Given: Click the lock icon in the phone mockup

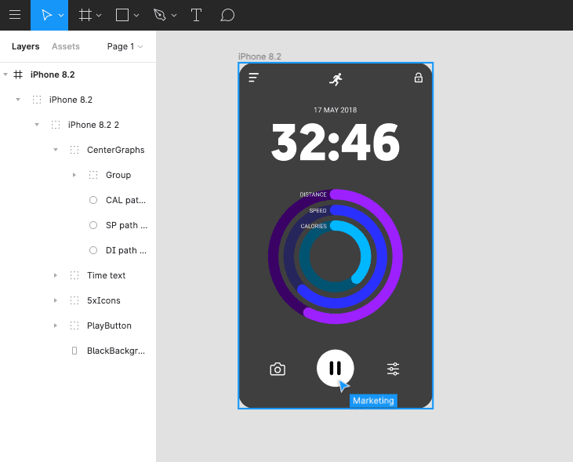Looking at the screenshot, I should point(418,78).
